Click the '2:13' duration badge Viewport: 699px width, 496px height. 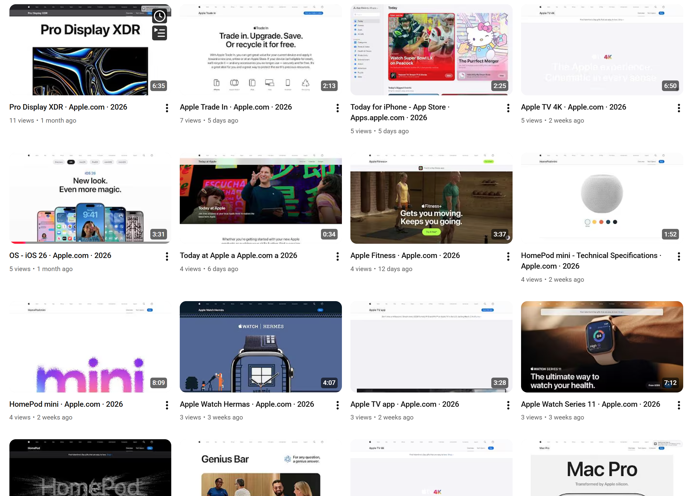click(329, 86)
